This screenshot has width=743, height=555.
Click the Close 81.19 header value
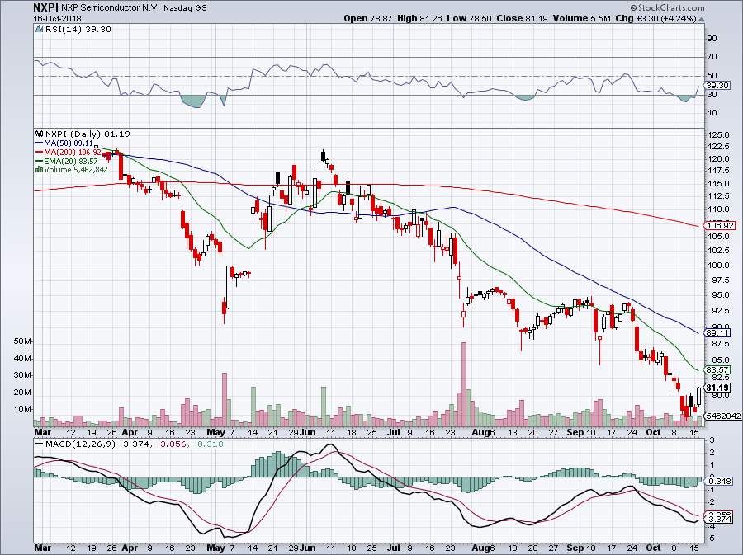pos(523,18)
